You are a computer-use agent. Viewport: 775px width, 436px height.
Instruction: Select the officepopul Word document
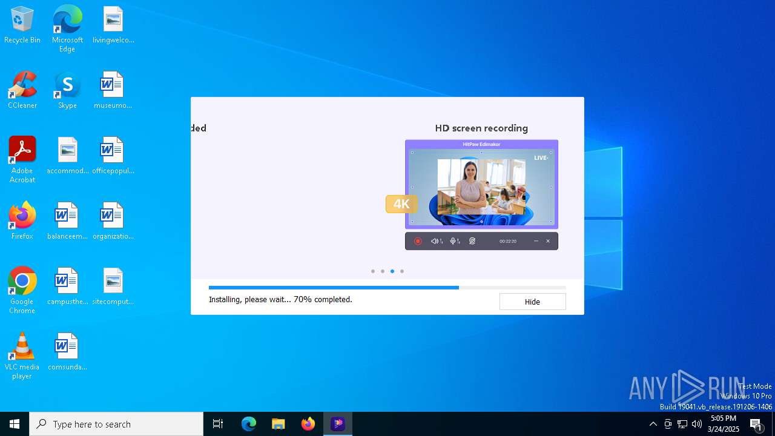113,156
